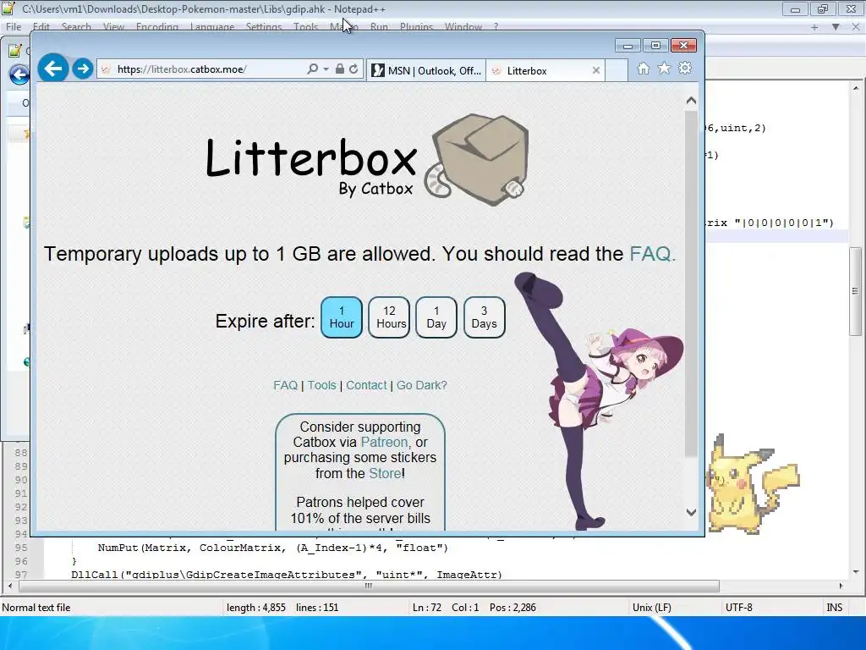Click browser page scroll down arrow
This screenshot has width=866, height=650.
[691, 512]
